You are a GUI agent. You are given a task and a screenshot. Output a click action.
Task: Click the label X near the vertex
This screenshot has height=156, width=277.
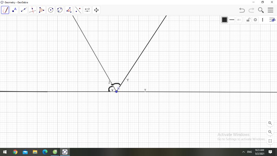(x=112, y=90)
